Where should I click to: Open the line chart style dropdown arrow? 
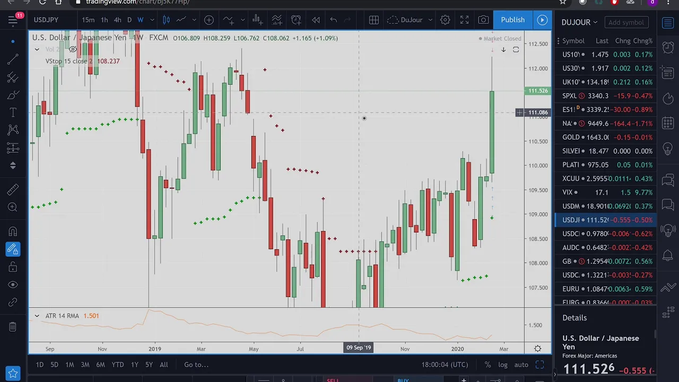point(194,20)
